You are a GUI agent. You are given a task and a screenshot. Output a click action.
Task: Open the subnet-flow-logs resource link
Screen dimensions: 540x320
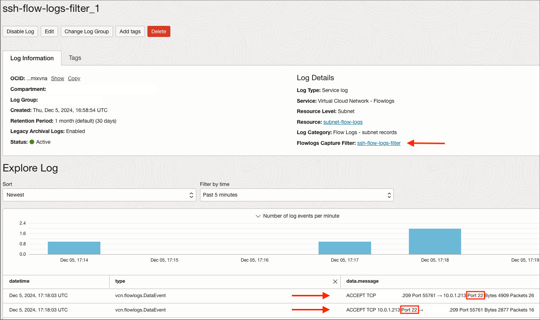coord(343,122)
